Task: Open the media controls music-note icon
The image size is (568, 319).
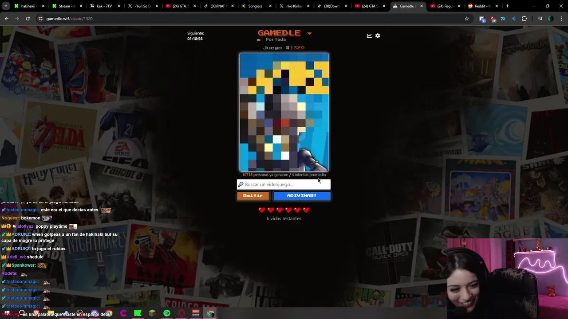Action: (540, 19)
